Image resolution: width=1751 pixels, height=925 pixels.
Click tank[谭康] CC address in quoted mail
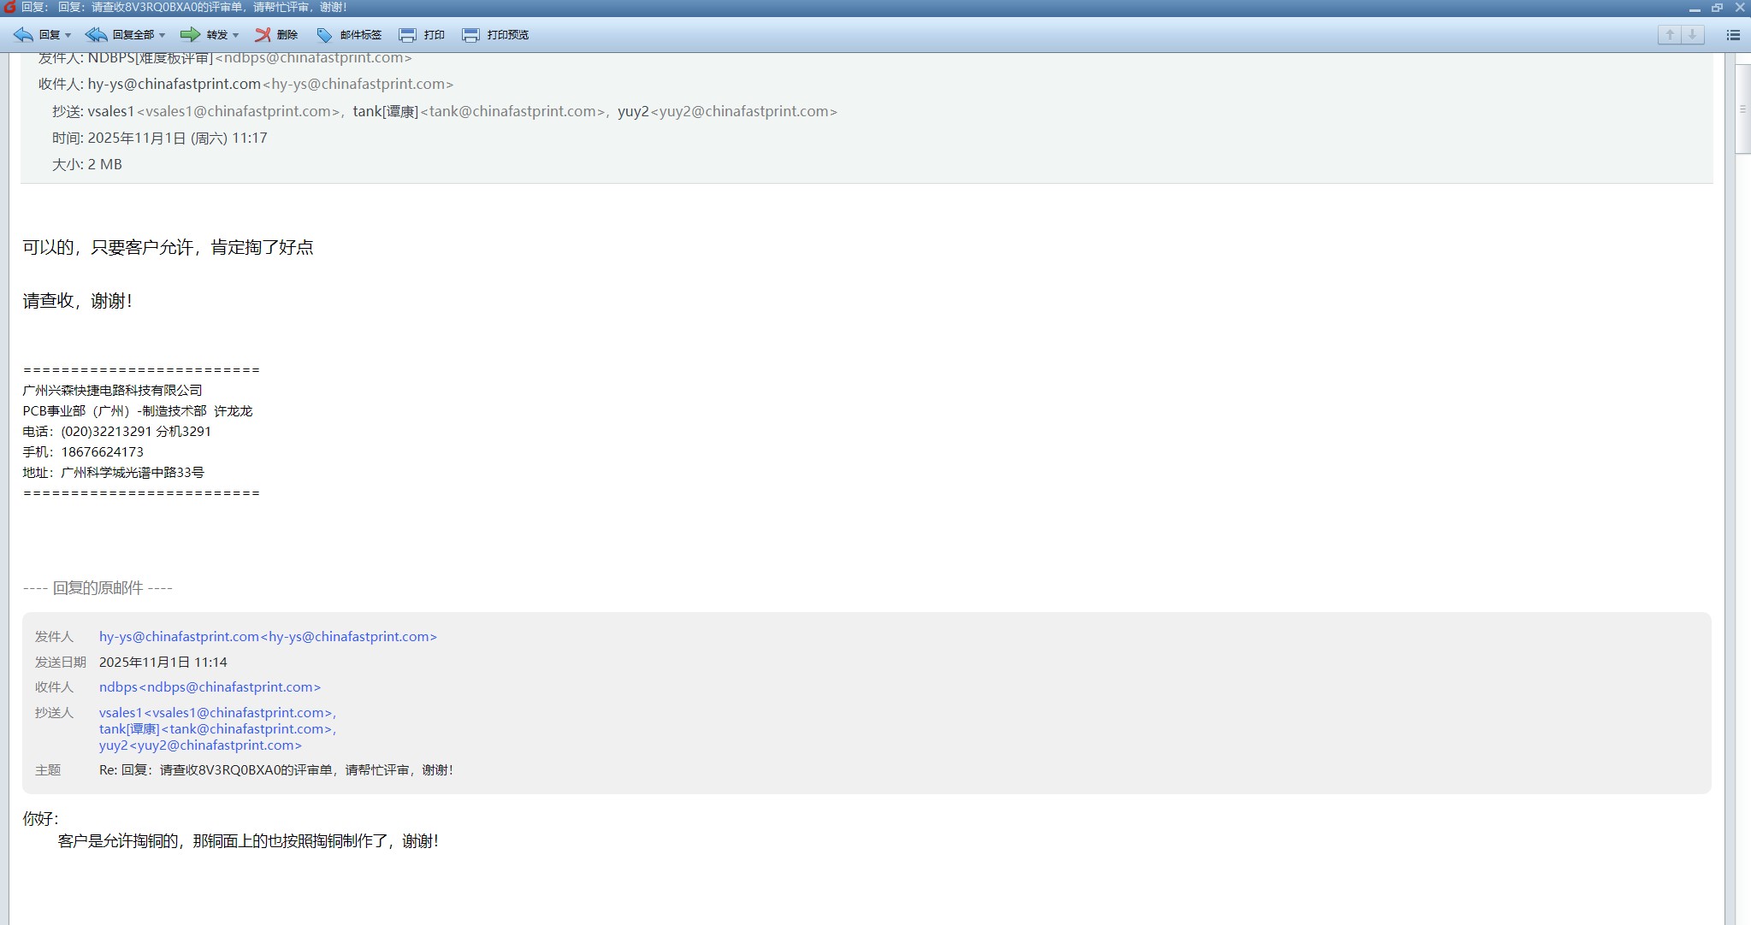pos(216,729)
